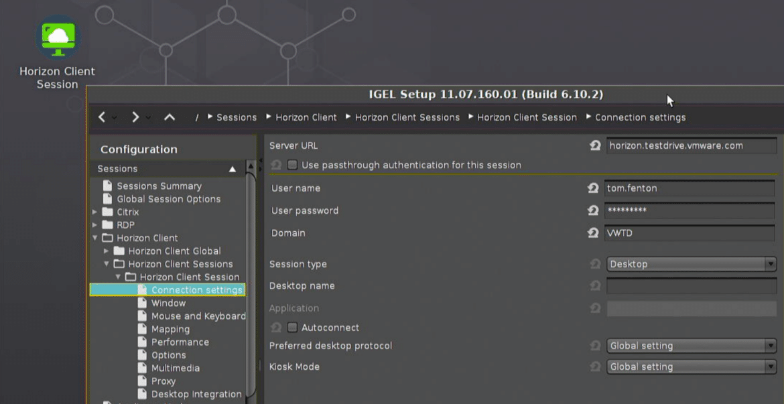Select the Window settings page
Image resolution: width=784 pixels, height=404 pixels.
pyautogui.click(x=168, y=303)
